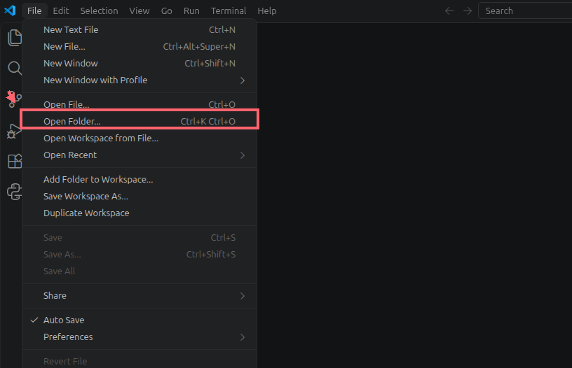Open the View menu
This screenshot has height=368, width=572.
click(x=139, y=11)
